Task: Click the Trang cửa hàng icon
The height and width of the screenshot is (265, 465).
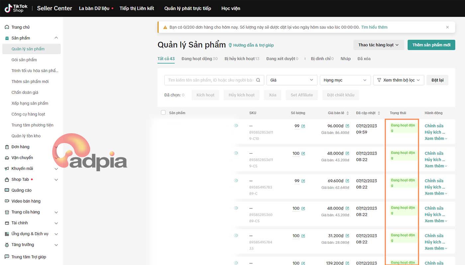Action: point(7,212)
